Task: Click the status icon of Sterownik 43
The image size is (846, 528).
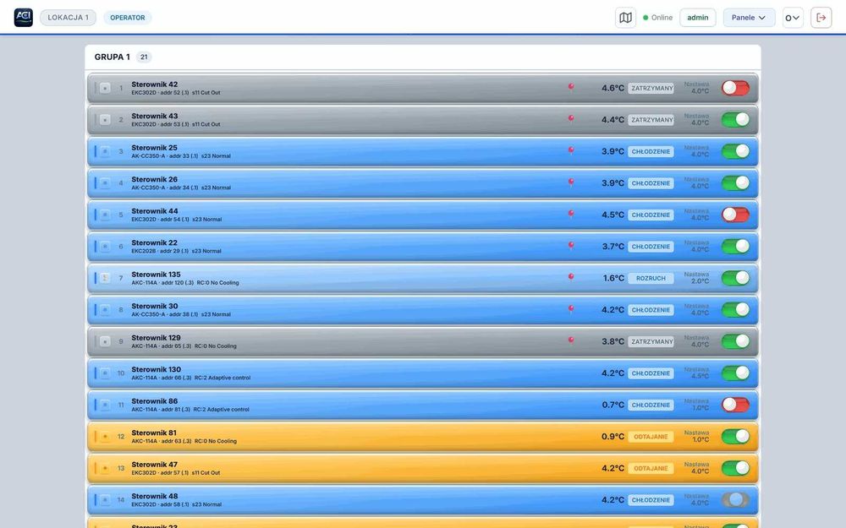Action: tap(105, 120)
